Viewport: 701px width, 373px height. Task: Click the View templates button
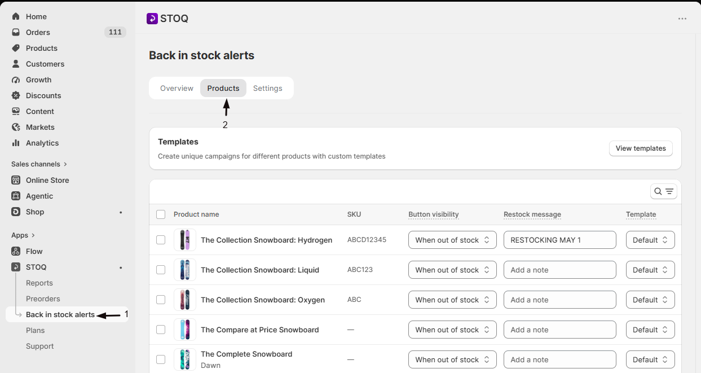641,148
